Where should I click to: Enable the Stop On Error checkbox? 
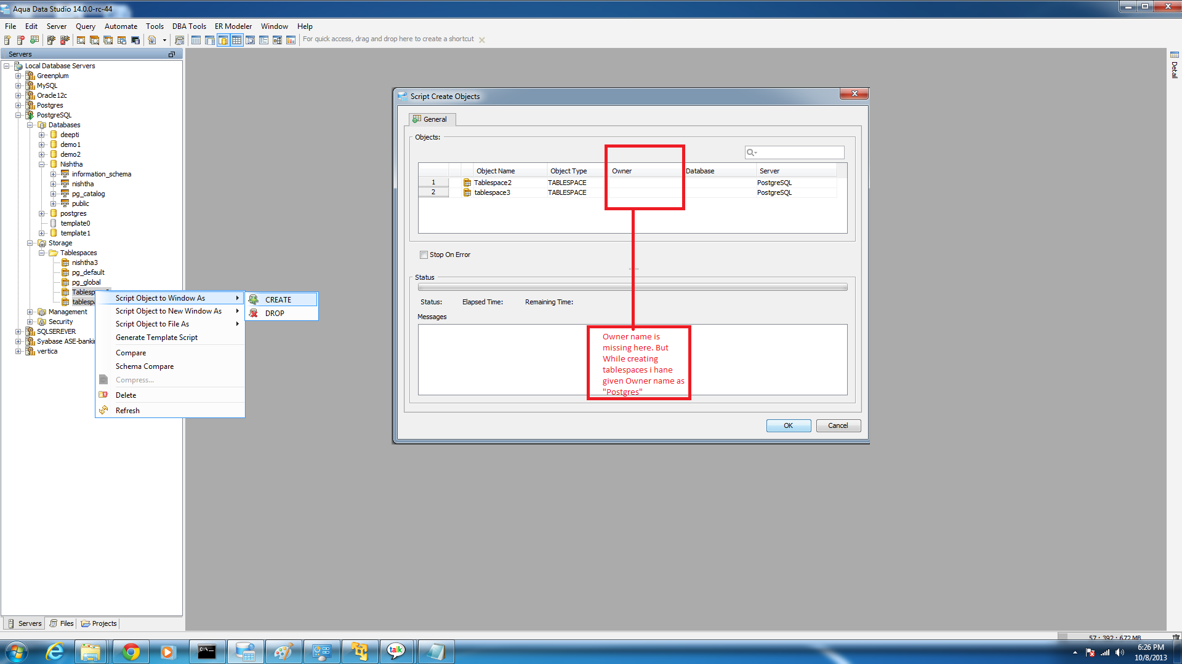pos(424,255)
